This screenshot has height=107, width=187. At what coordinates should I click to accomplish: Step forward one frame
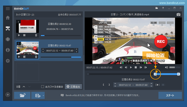coord(141,67)
